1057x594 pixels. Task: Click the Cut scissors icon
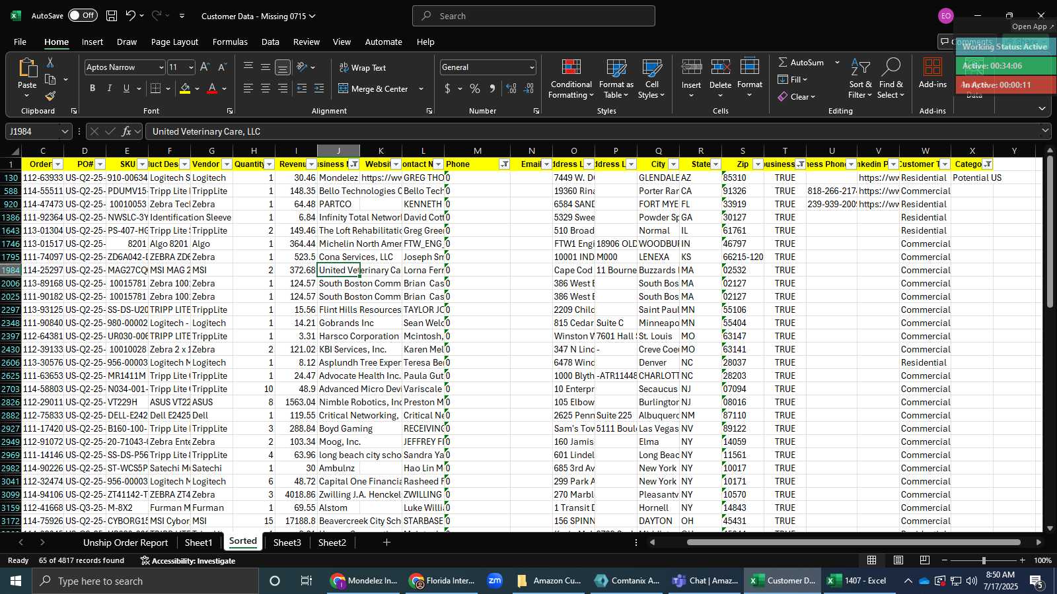50,62
